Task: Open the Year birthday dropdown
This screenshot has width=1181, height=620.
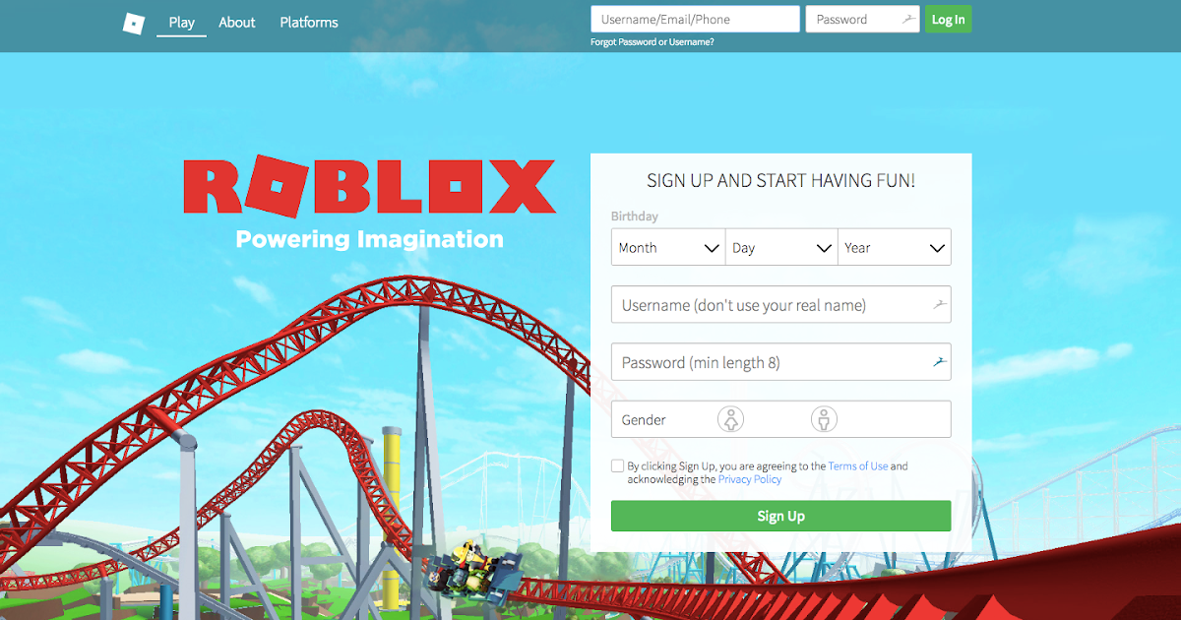Action: [895, 248]
